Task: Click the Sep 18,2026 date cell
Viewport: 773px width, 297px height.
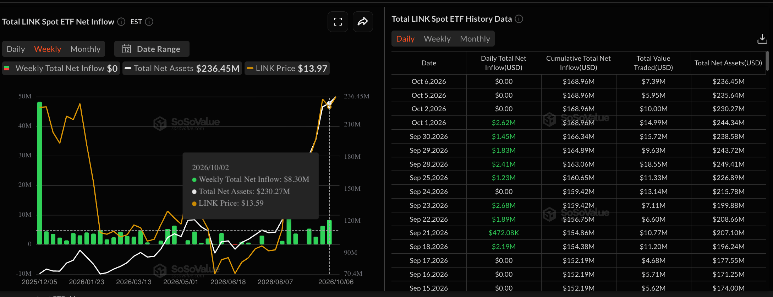Action: coord(429,247)
